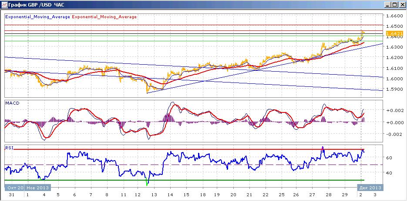Click the RSI panel label
The width and height of the screenshot is (407, 201).
(x=9, y=148)
